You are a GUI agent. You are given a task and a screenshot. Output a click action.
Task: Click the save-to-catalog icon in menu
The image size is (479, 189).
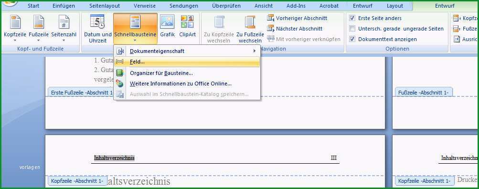120,94
